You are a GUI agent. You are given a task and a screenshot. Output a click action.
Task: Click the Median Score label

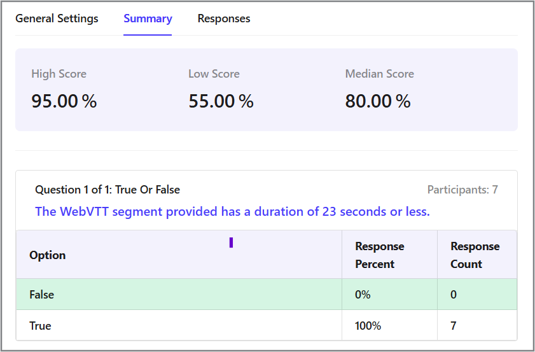(x=379, y=74)
